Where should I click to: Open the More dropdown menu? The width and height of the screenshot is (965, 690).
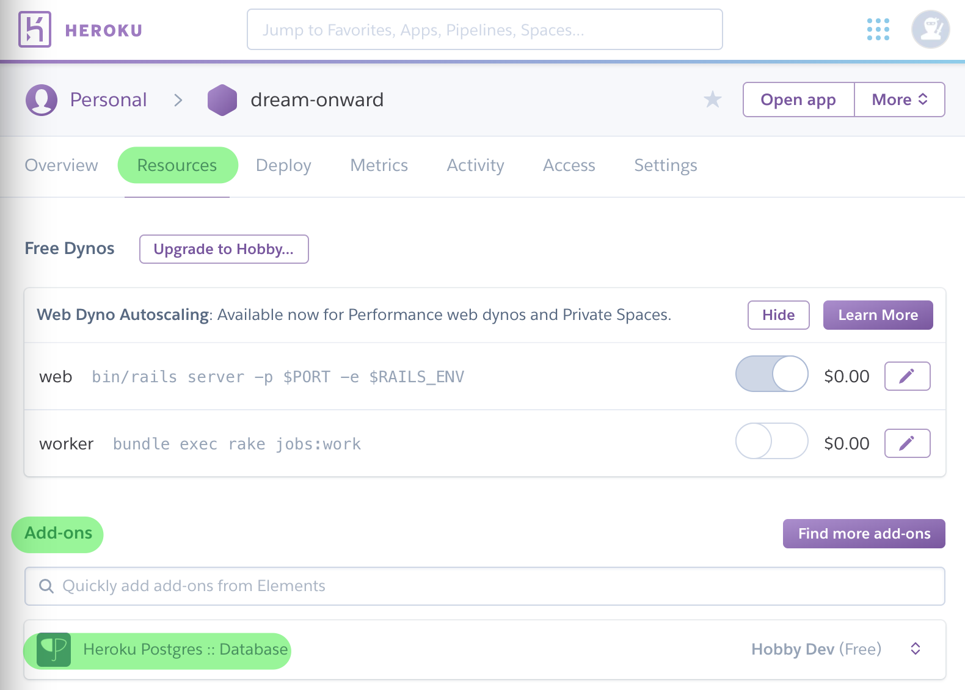pos(900,100)
